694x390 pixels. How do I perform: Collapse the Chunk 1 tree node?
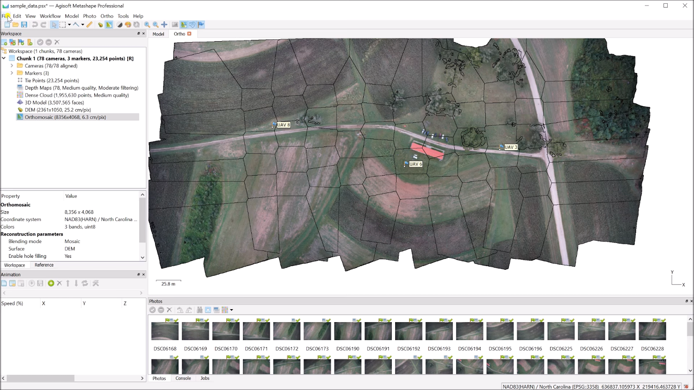coord(4,59)
